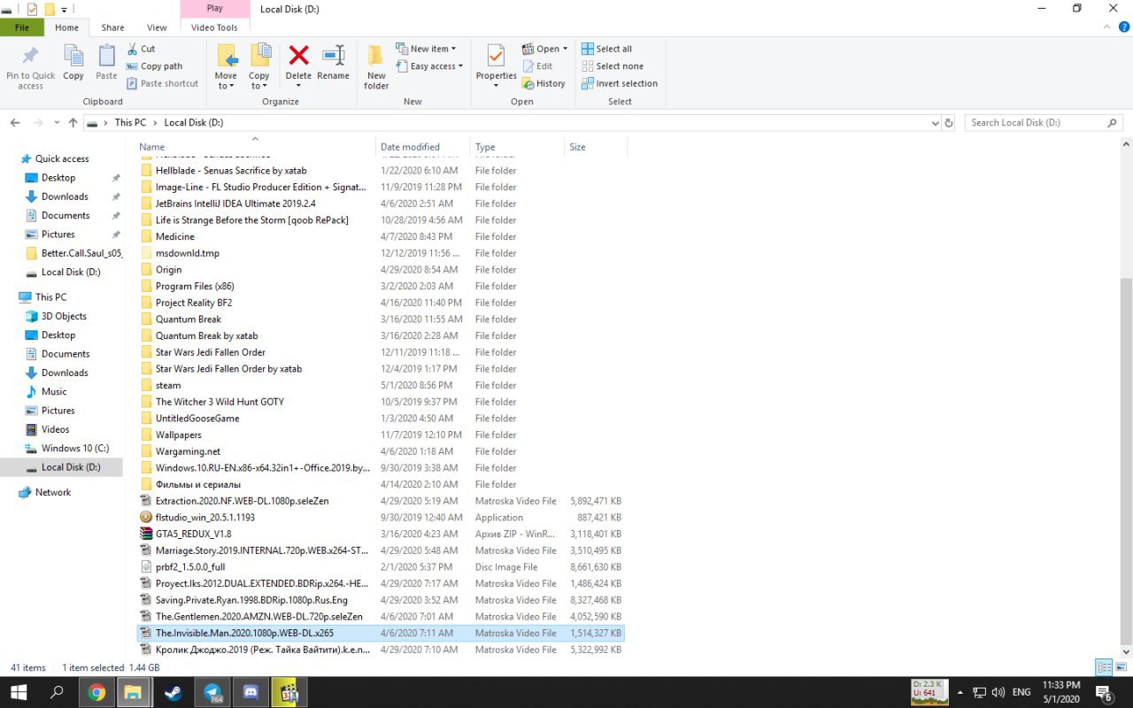
Task: Select prbf2_1.5.0.0_full disc image
Action: (189, 567)
